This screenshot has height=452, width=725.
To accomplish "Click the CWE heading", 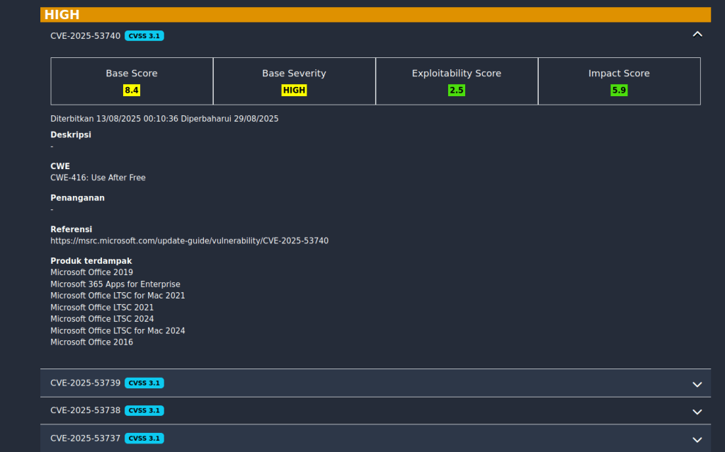I will point(60,166).
